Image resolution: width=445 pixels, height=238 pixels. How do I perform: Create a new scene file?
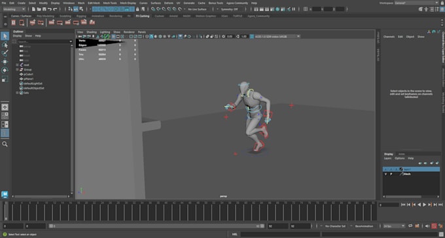[x=34, y=9]
